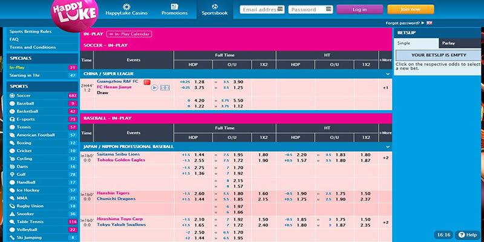Click the Log in button
This screenshot has width=484, height=242.
coord(359,10)
